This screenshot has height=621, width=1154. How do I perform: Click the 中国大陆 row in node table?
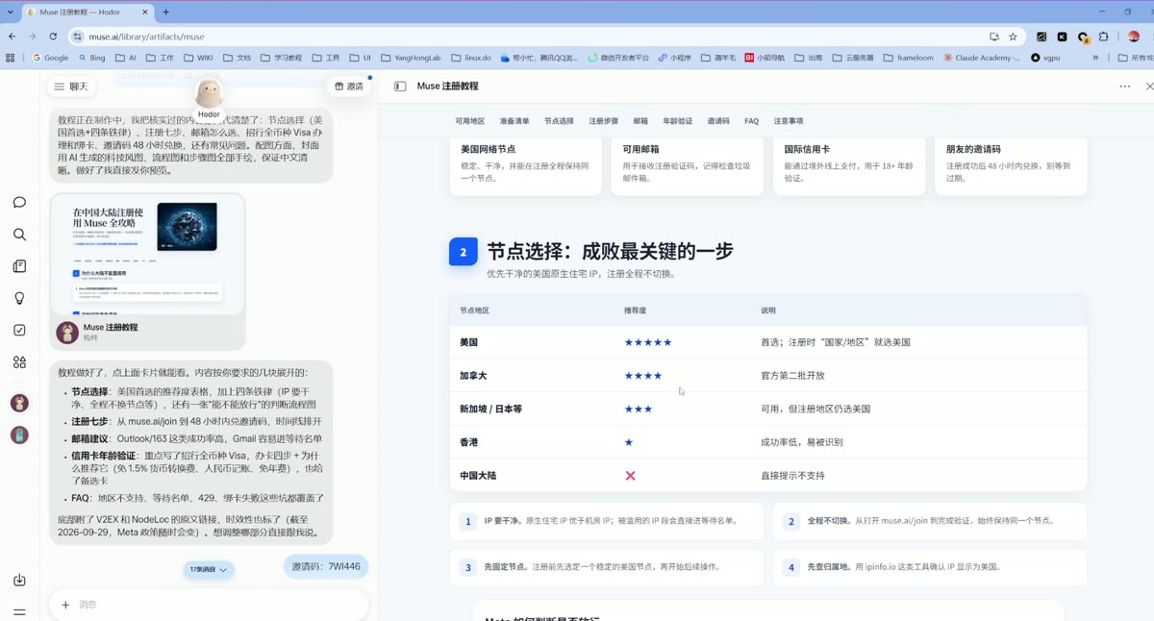pyautogui.click(x=768, y=475)
